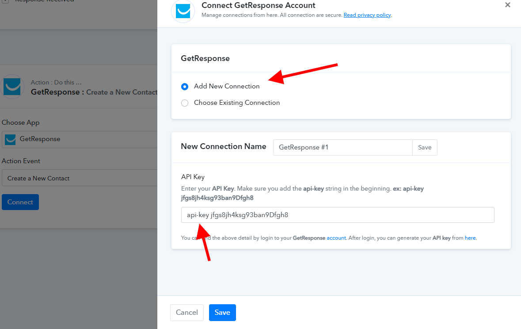Click the New Connection Name input field
521x329 pixels.
click(342, 147)
